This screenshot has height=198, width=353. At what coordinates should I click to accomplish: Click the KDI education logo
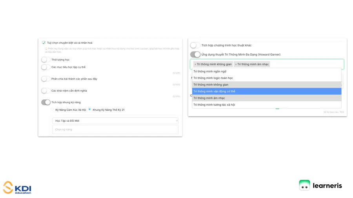point(17,188)
